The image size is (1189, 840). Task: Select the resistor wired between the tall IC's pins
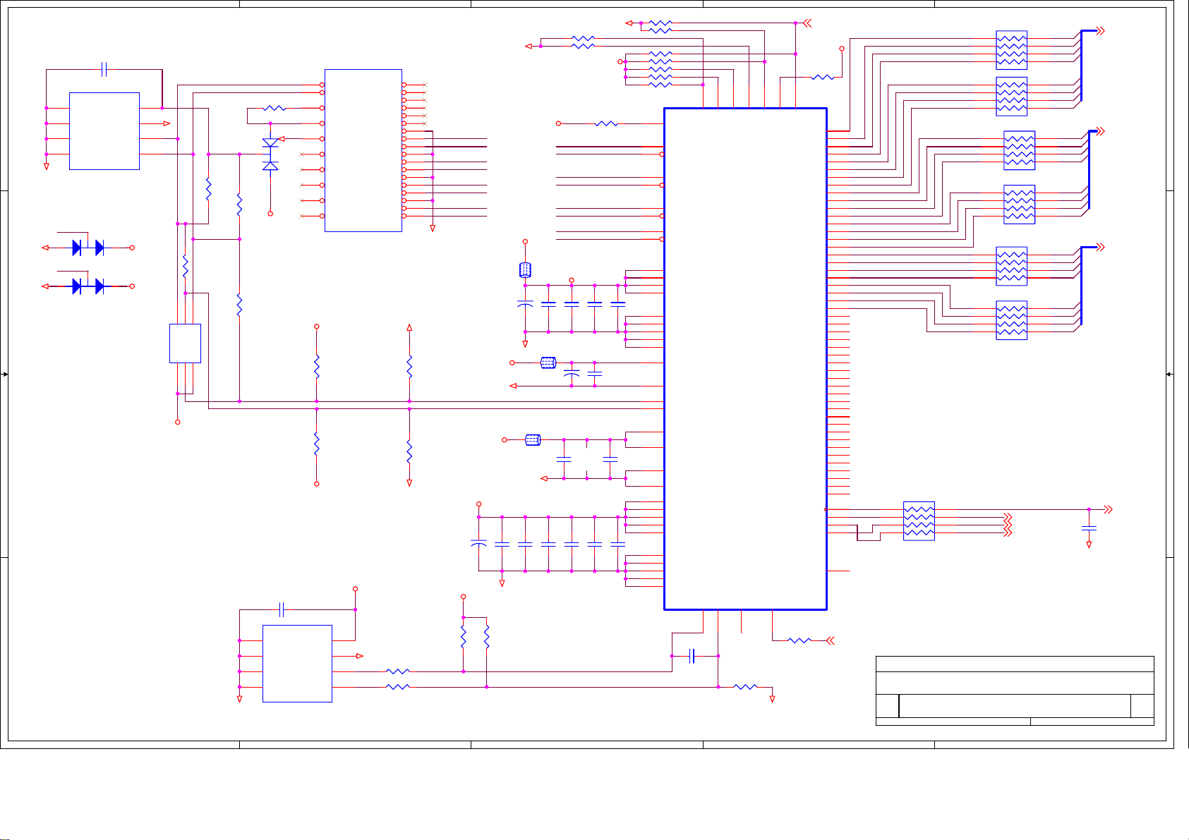[x=274, y=109]
